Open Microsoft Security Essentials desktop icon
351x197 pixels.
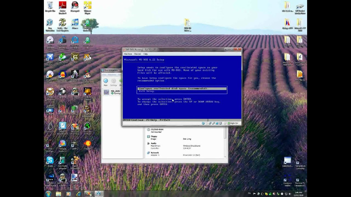pyautogui.click(x=63, y=43)
